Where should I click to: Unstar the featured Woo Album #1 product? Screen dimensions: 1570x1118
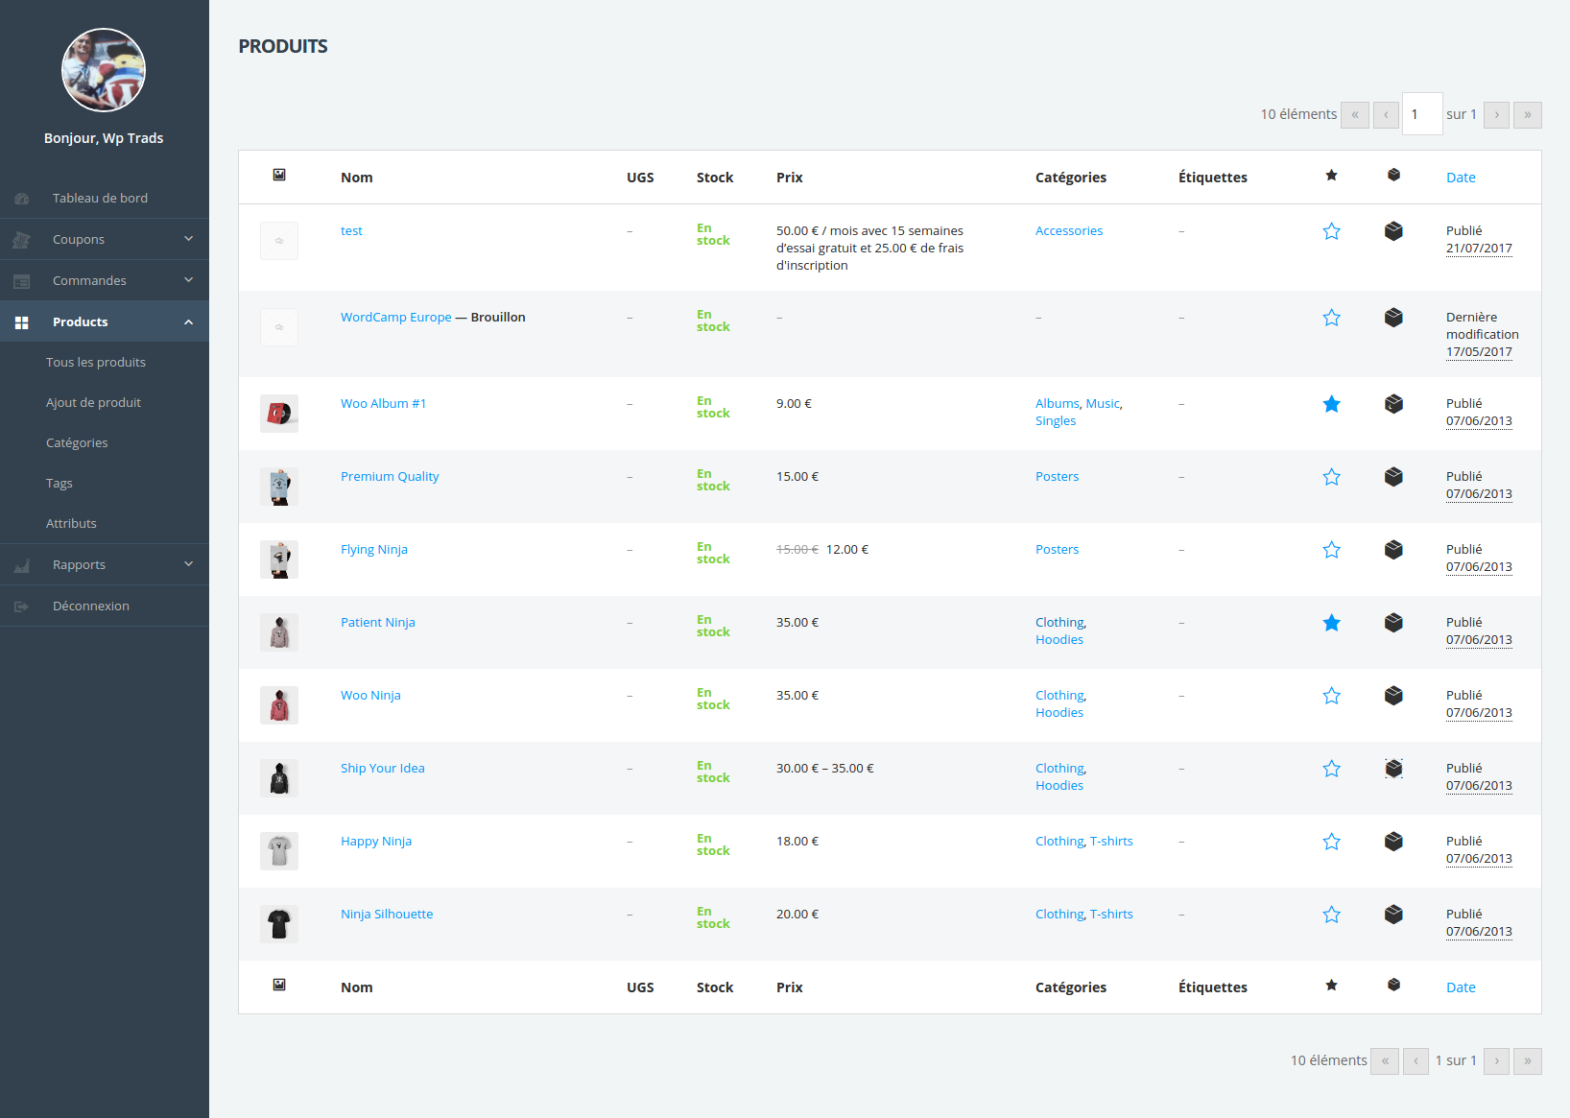pyautogui.click(x=1331, y=404)
